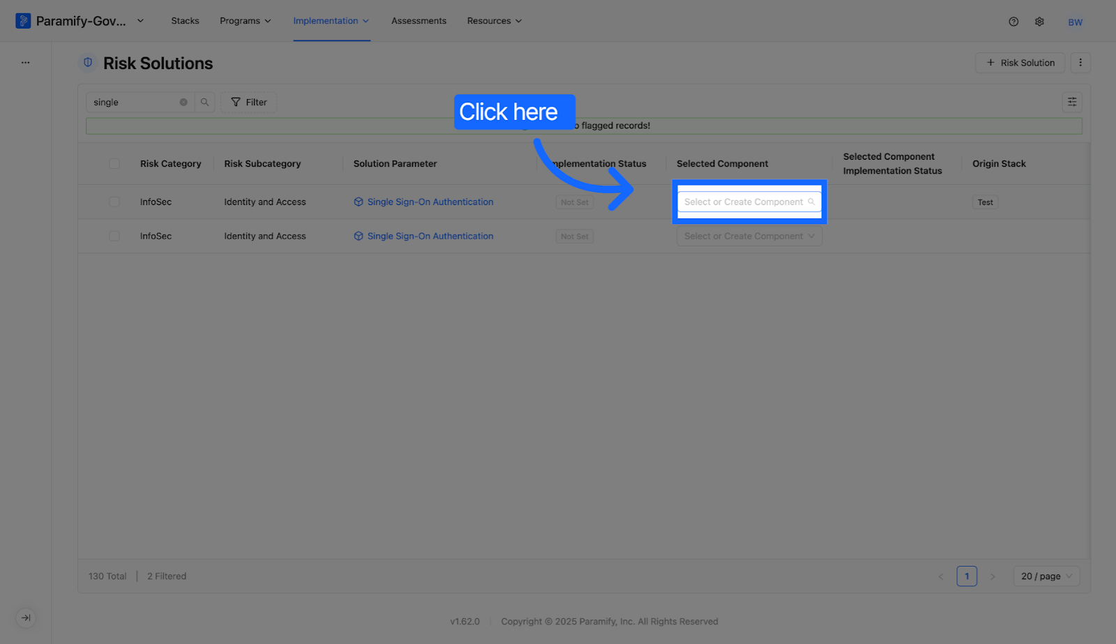Expand the Resources menu
Screen dimensions: 1116x644
pyautogui.click(x=495, y=21)
